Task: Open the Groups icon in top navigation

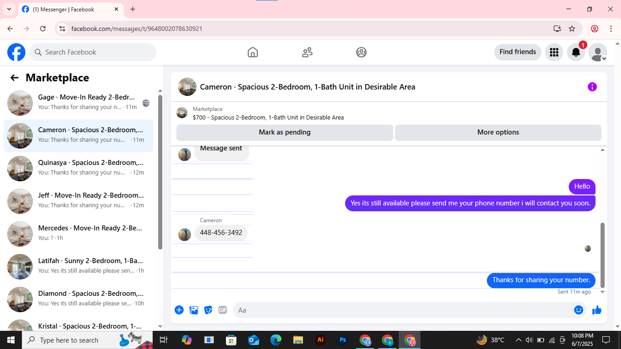Action: tap(361, 52)
